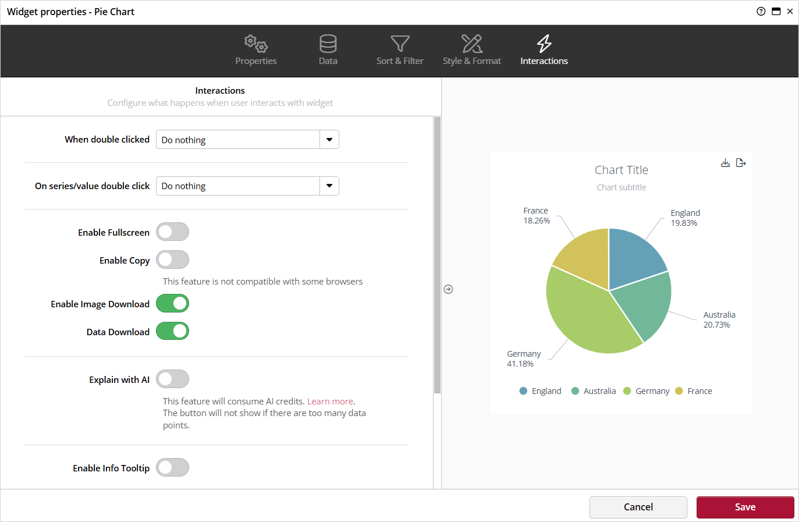Screen dimensions: 799x522
Task: Close the widget properties dialog
Action: [x=790, y=11]
